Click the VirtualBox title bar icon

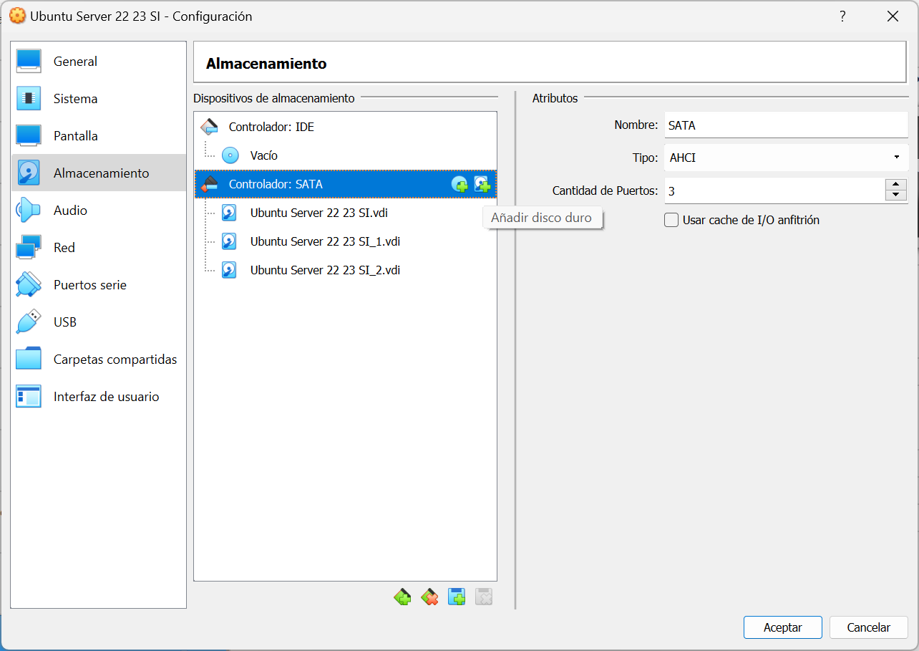point(17,16)
